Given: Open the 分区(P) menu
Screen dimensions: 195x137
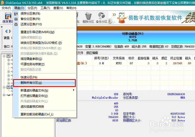Looking at the screenshot, I should (x=32, y=8).
